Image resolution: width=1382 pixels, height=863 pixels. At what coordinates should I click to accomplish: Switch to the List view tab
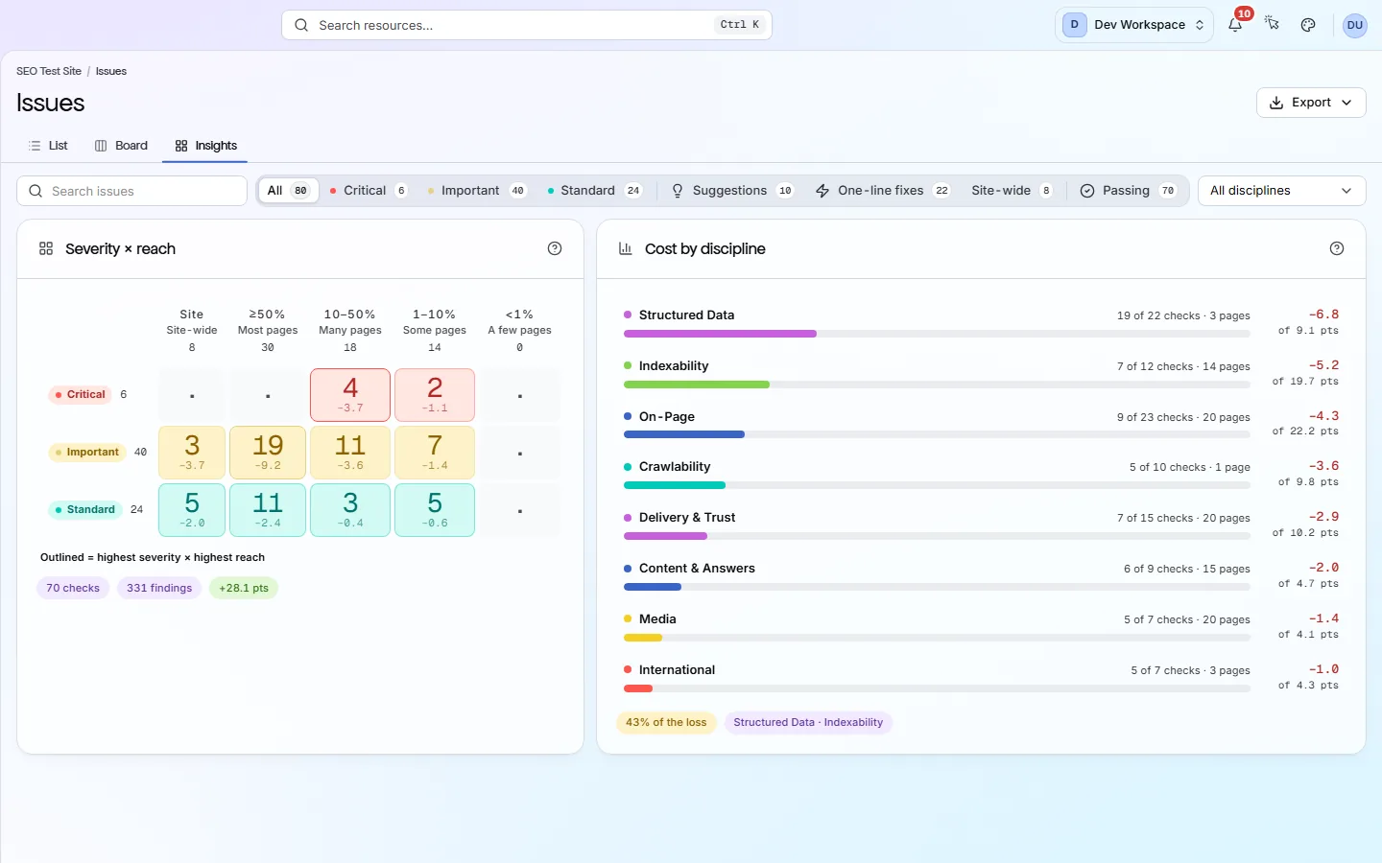pos(48,146)
